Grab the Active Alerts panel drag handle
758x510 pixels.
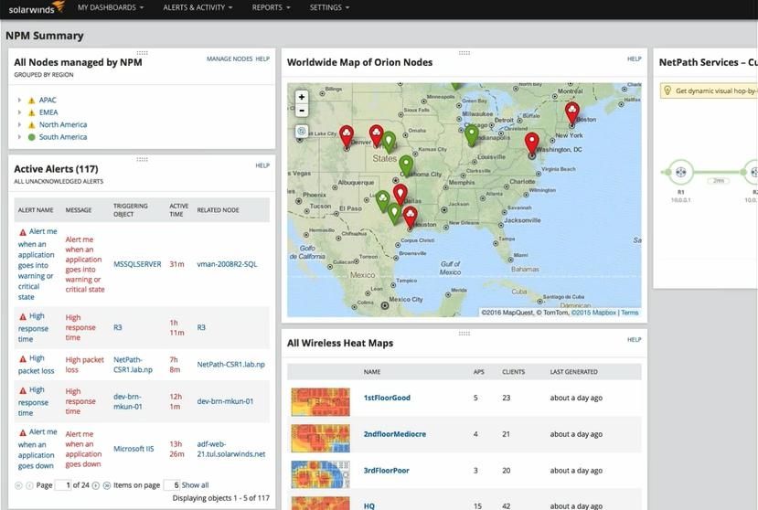142,160
